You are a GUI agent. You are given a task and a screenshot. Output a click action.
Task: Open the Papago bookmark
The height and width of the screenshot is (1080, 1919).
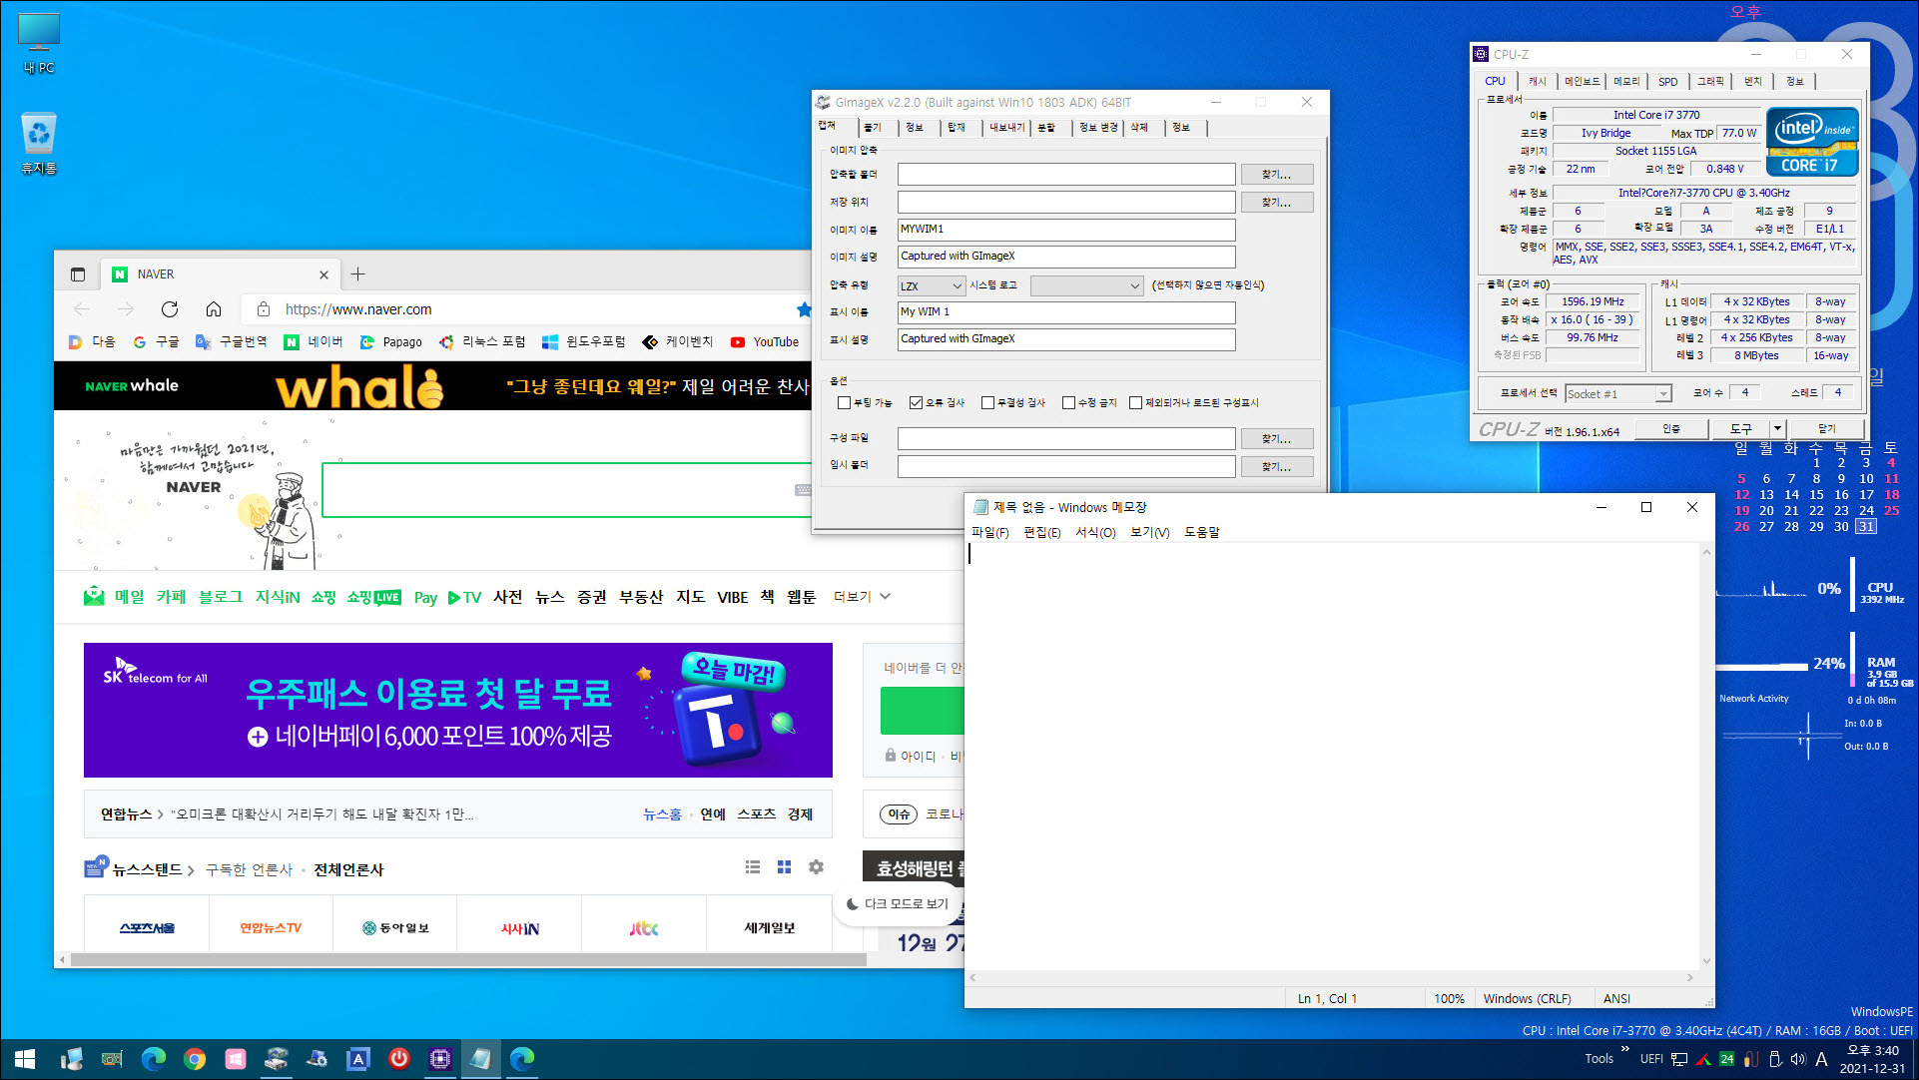coord(391,341)
